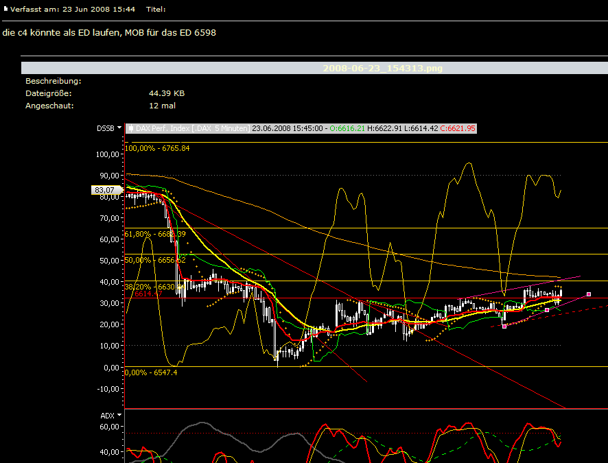The image size is (608, 463).
Task: Click the Fibonacci label '100,00% - 6765.84'
Action: click(x=157, y=148)
